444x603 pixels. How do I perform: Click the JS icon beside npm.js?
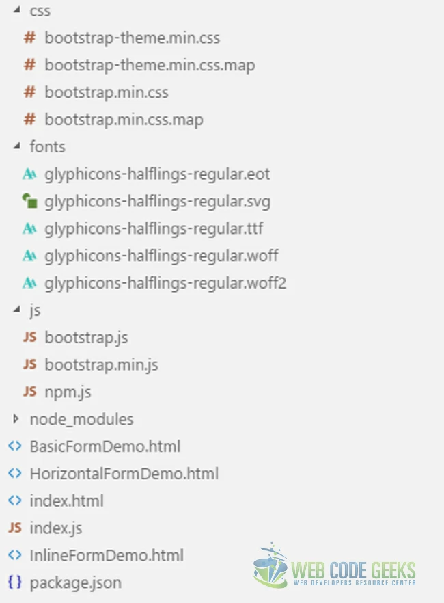click(29, 392)
